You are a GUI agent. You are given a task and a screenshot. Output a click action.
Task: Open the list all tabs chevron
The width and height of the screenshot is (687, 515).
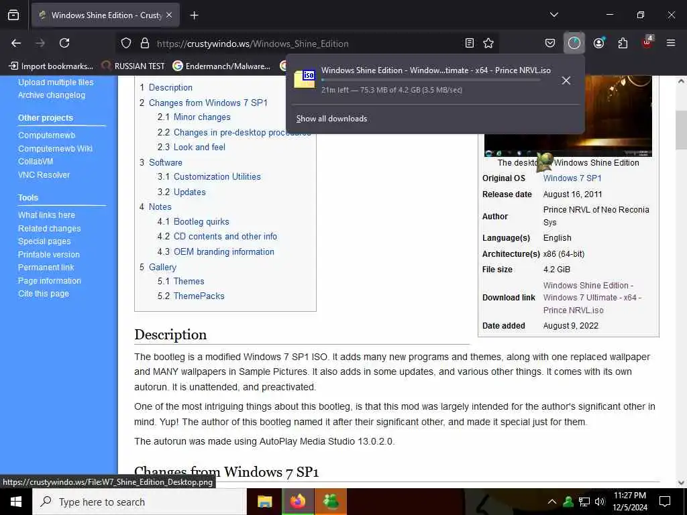coord(553,15)
